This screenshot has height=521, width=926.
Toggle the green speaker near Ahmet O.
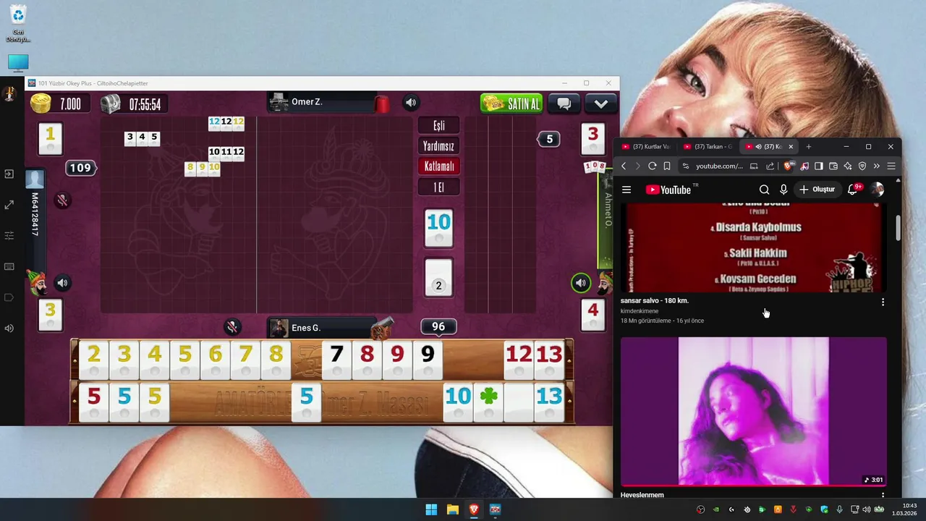pos(580,283)
